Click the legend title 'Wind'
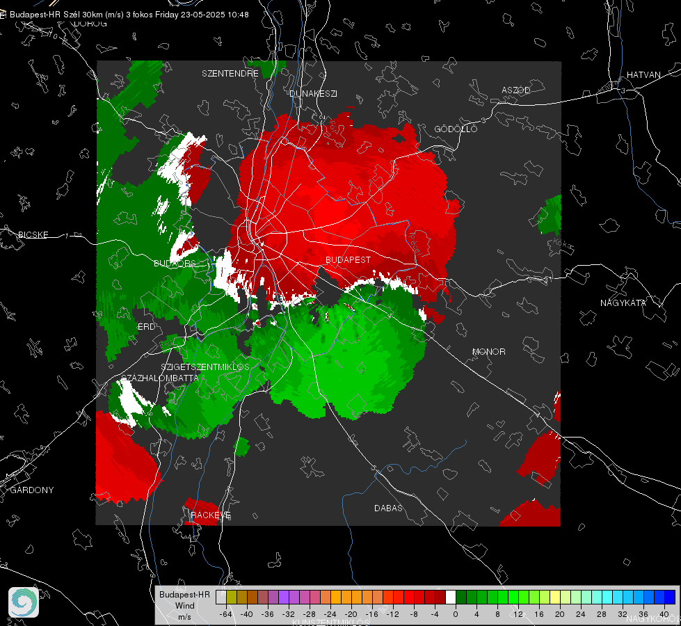The width and height of the screenshot is (681, 626). 184,605
